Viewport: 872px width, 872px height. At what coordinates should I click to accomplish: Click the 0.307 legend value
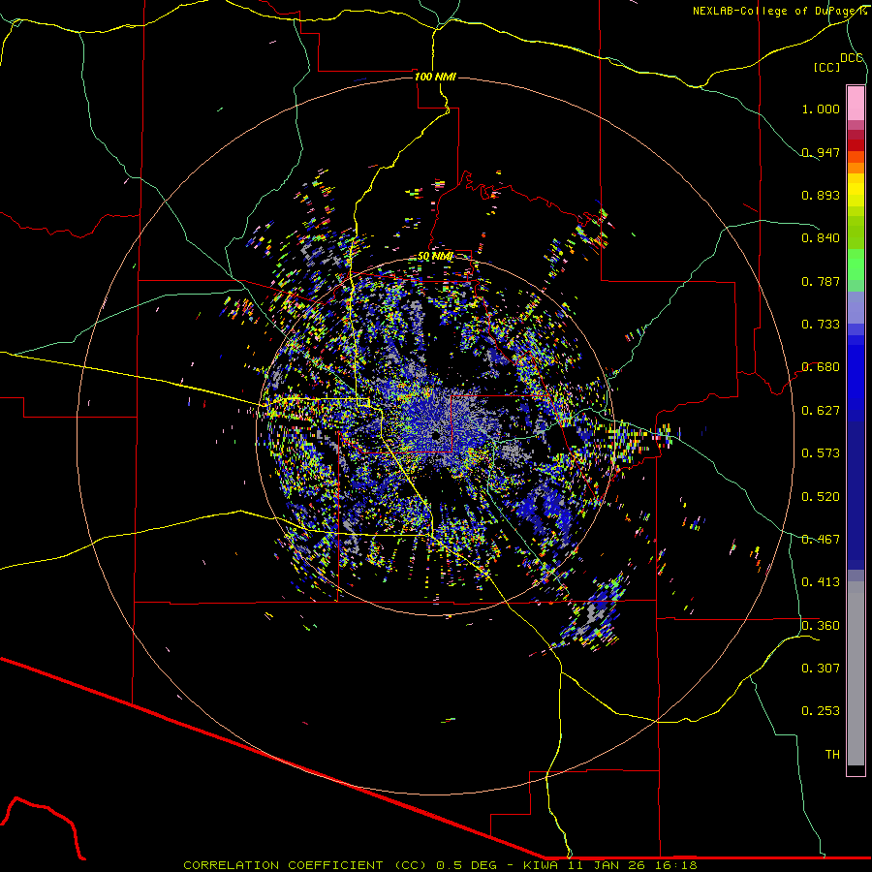[821, 669]
